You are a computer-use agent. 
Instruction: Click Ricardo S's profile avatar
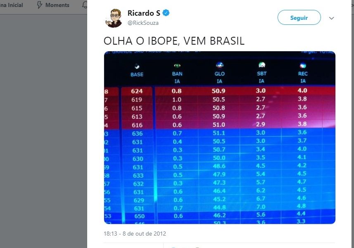click(114, 18)
